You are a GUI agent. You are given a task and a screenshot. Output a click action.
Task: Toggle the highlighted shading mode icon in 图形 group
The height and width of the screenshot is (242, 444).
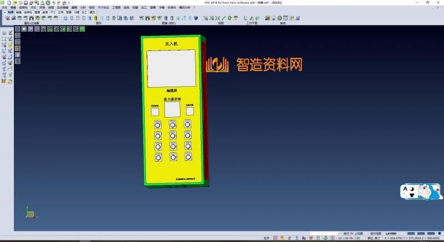pos(95,18)
